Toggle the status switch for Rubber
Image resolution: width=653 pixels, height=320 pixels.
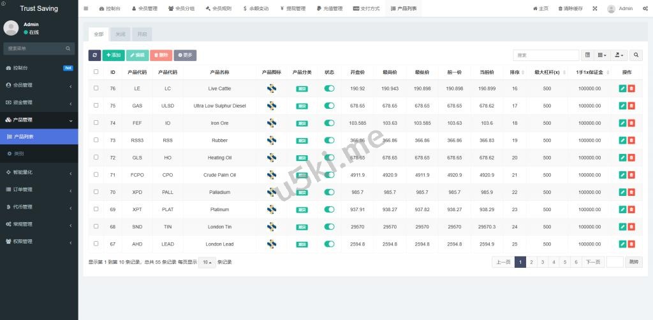point(329,140)
